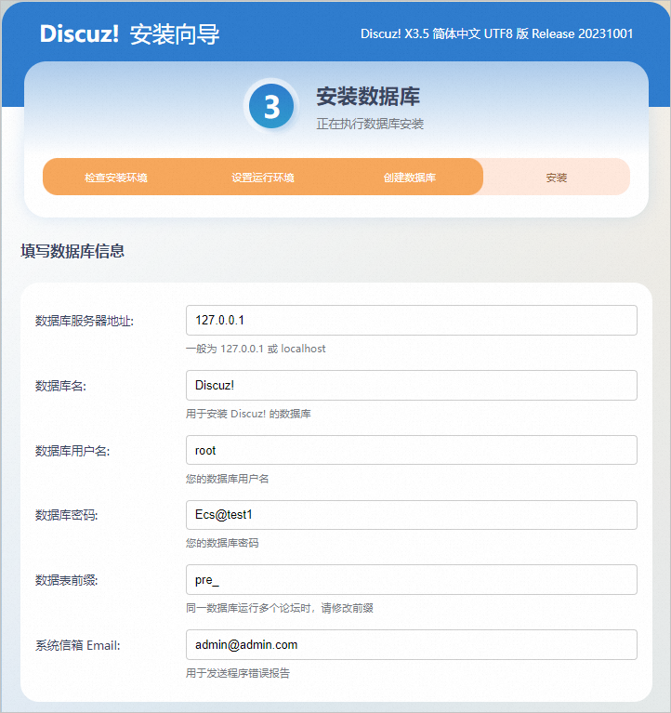Click the 数据库服务器地址 label
This screenshot has height=713, width=671.
(85, 321)
